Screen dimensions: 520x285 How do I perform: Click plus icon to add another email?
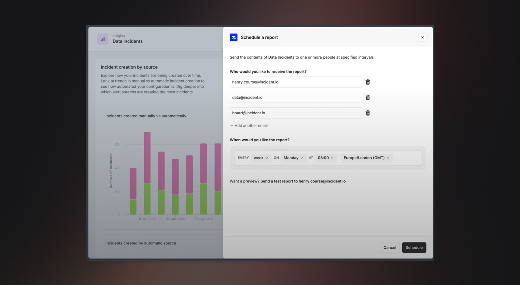pos(232,126)
